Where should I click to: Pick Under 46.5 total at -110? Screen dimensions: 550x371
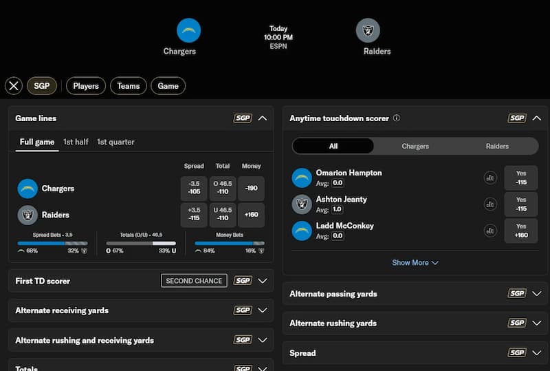point(223,214)
